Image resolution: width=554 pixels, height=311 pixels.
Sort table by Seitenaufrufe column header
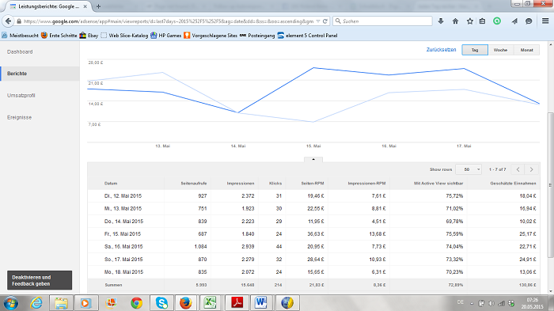(194, 184)
